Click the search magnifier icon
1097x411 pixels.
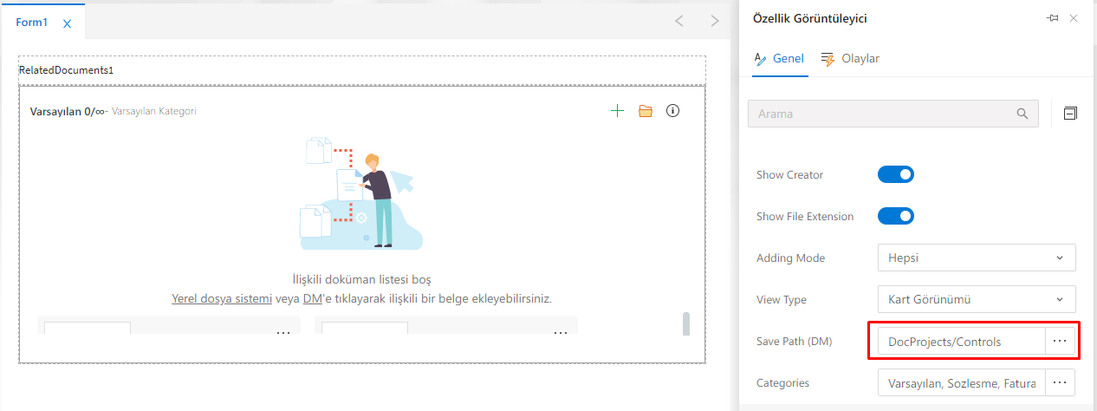(1022, 114)
